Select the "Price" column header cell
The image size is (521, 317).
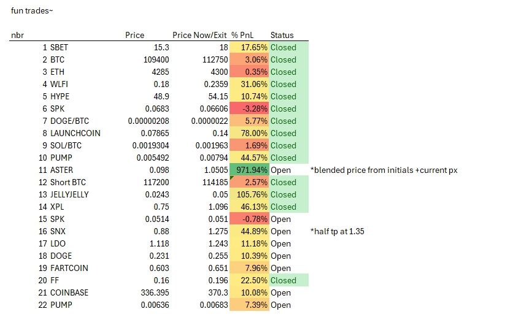coord(134,35)
